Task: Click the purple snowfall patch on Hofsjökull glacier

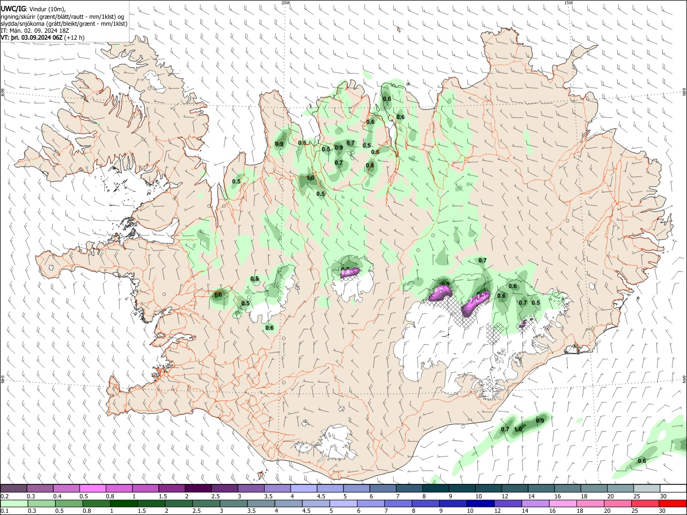Action: click(x=349, y=273)
